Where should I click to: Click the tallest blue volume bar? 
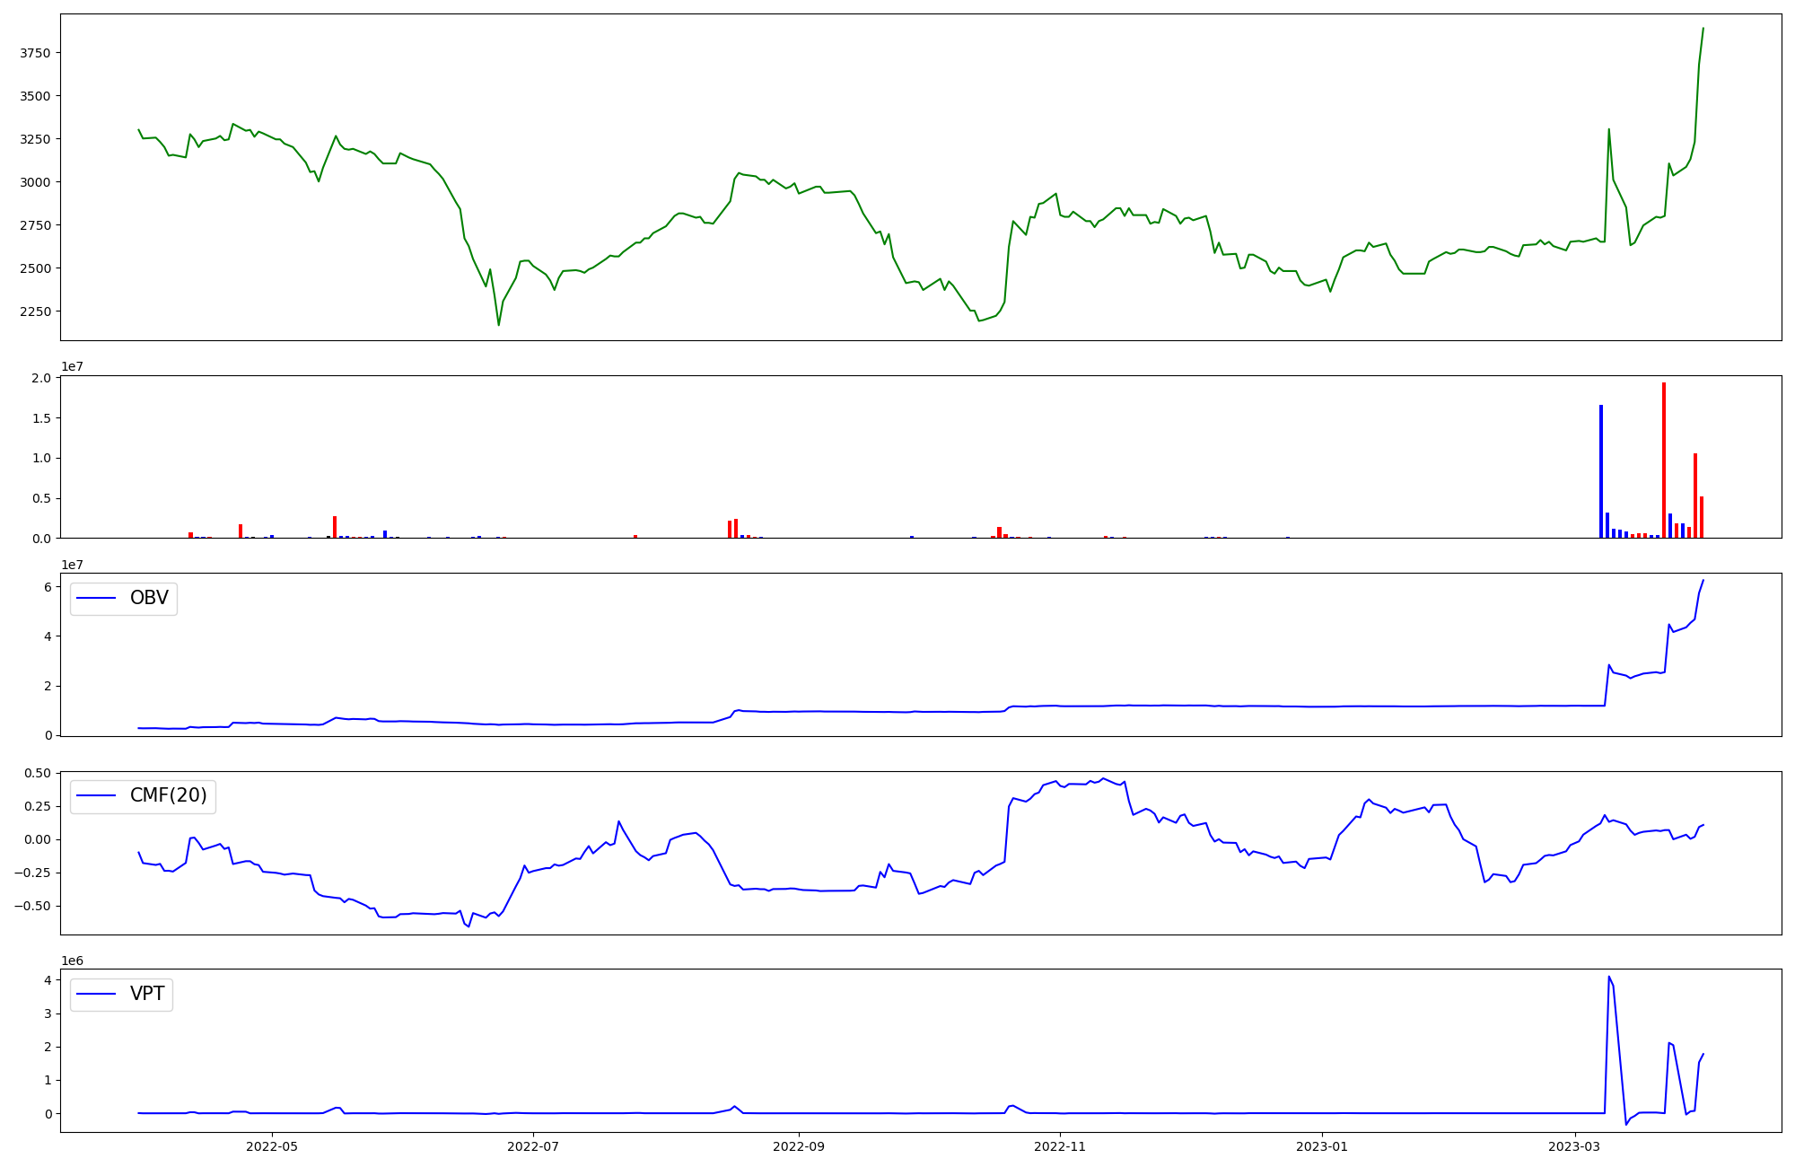pos(1600,471)
